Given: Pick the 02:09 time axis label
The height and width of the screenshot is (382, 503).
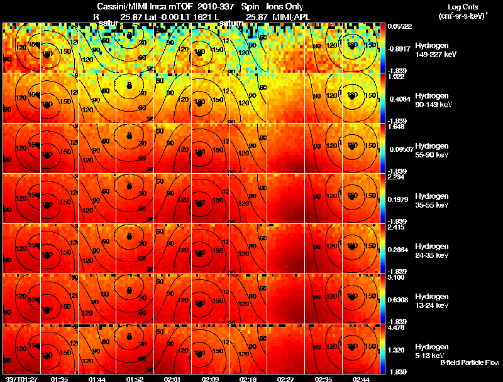Looking at the screenshot, I should tap(210, 379).
